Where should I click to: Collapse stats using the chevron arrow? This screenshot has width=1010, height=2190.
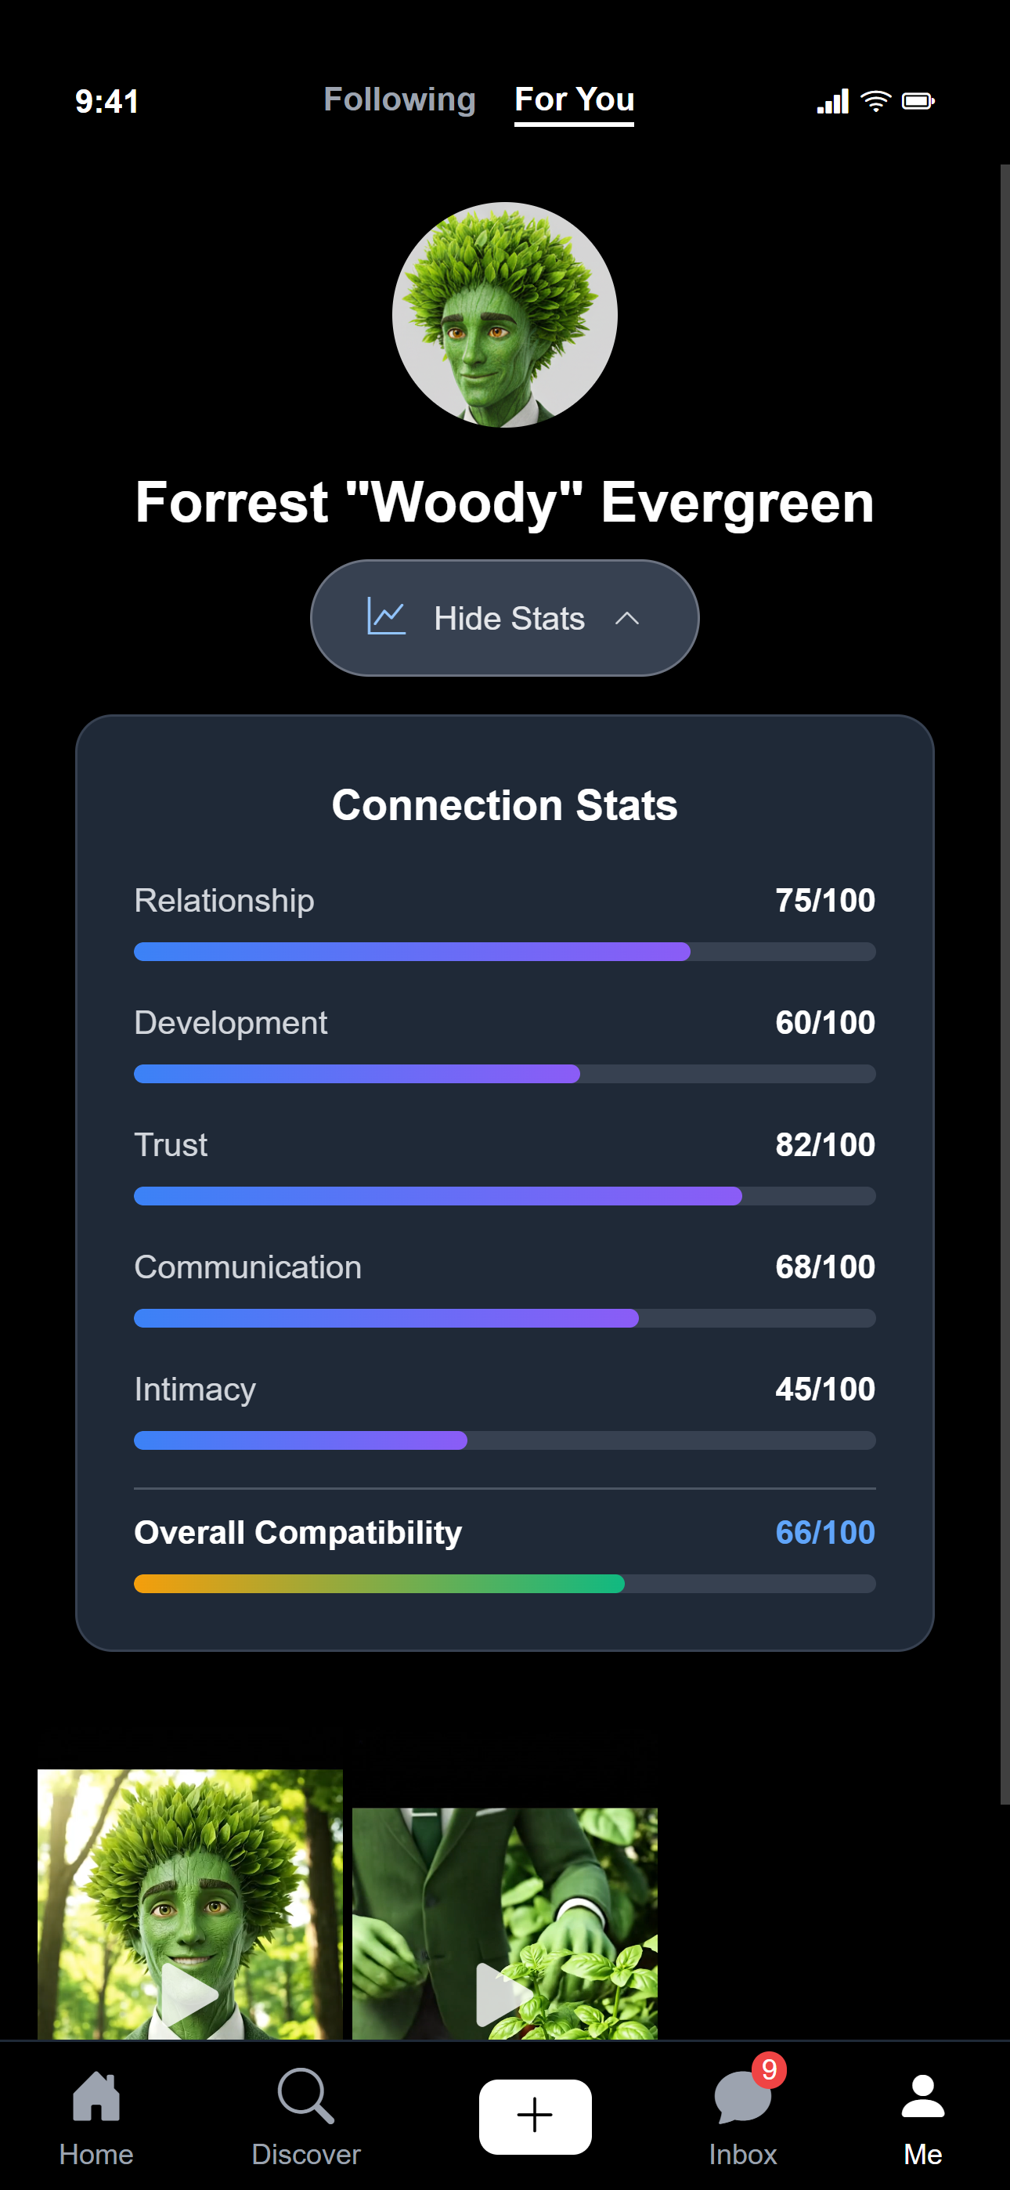click(x=626, y=618)
